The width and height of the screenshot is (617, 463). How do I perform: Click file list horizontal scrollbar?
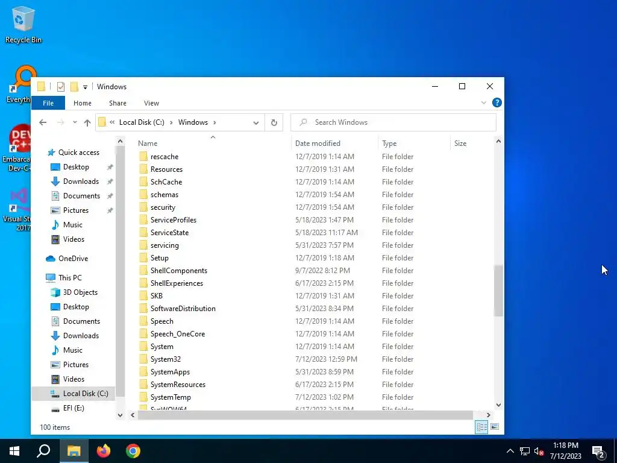click(x=305, y=415)
